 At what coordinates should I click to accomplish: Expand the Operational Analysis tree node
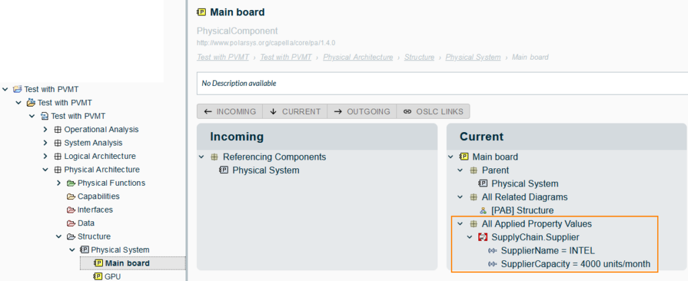point(46,129)
